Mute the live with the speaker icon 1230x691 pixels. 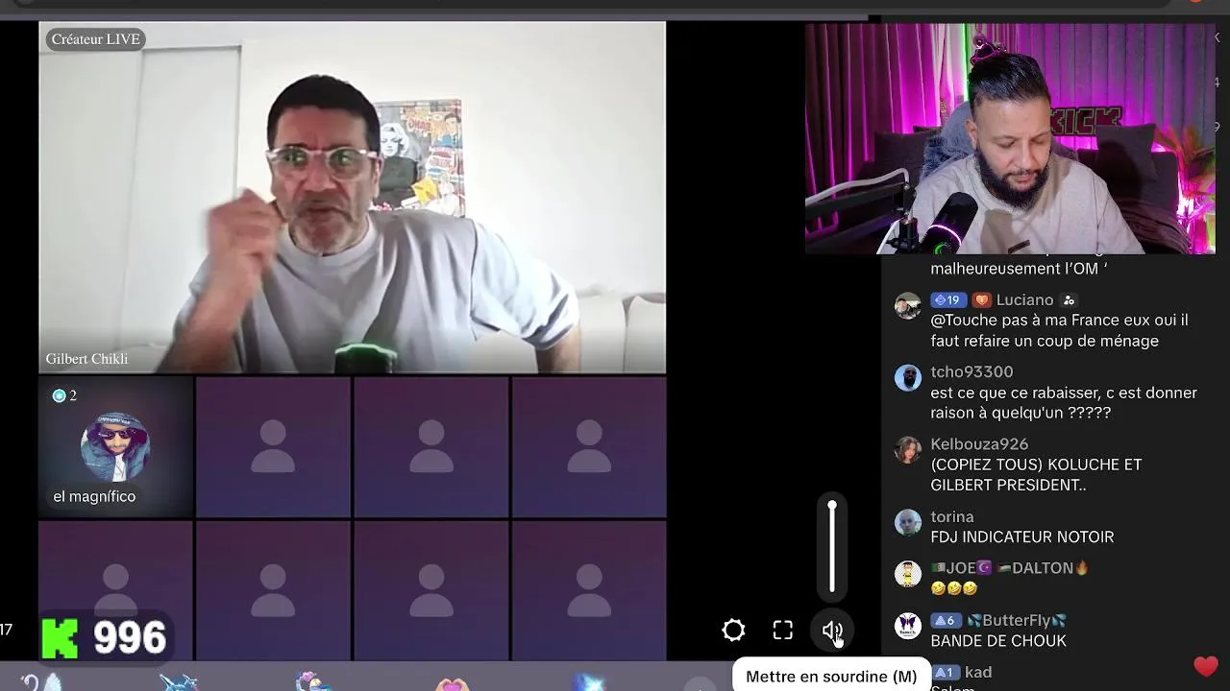pyautogui.click(x=832, y=631)
